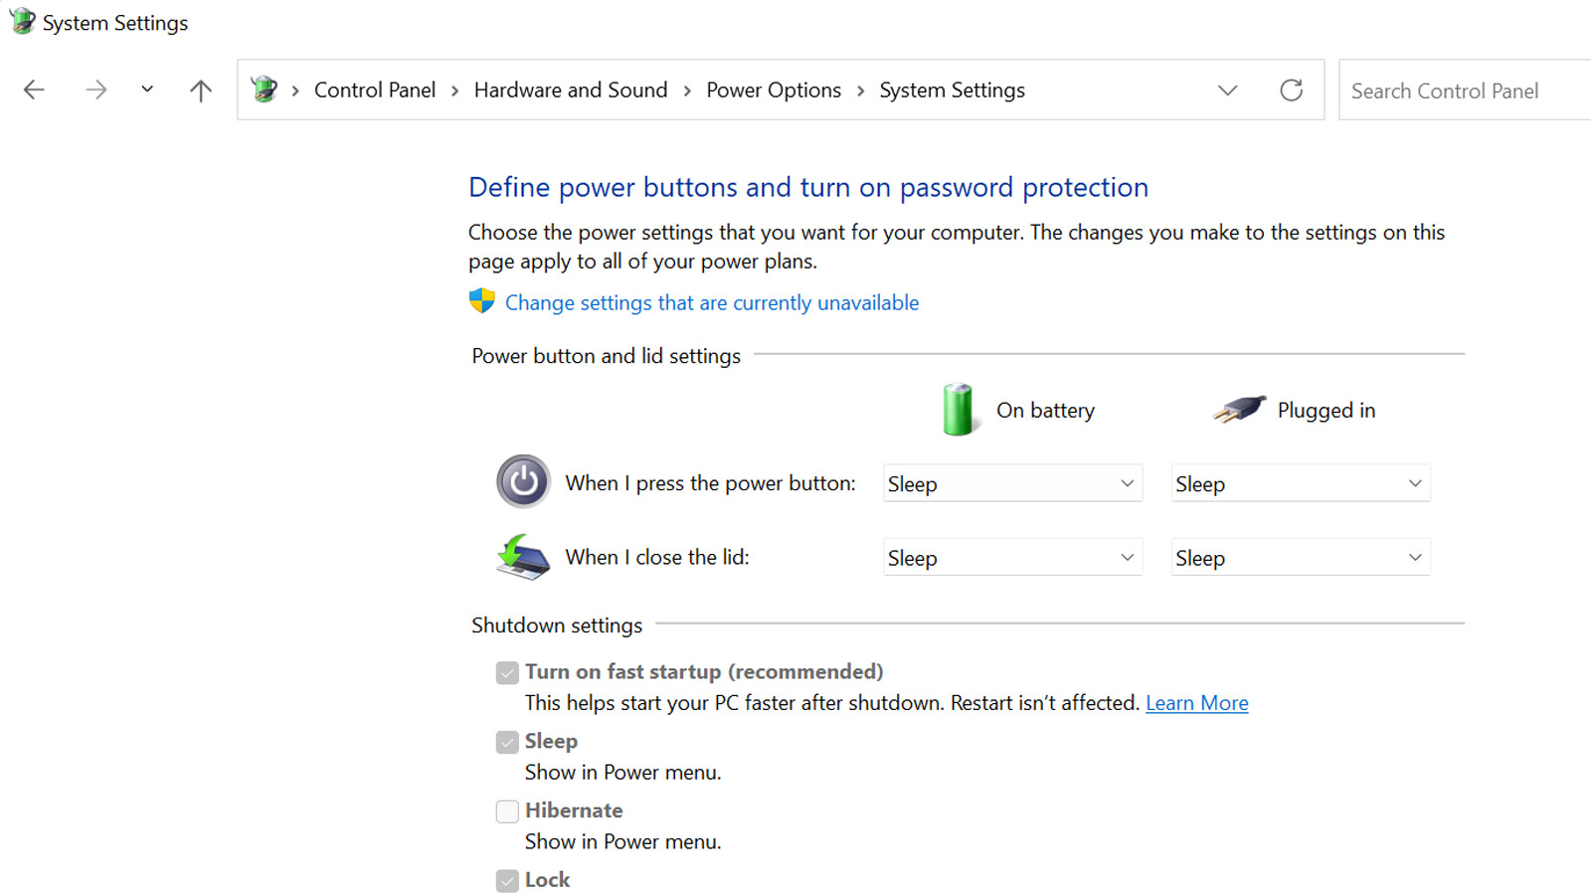The image size is (1591, 895).
Task: Refresh the Control Panel page
Action: click(1291, 90)
